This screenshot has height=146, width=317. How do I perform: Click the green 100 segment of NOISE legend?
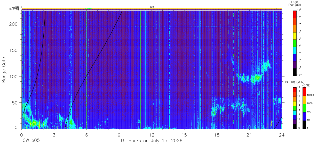(x=304, y=108)
